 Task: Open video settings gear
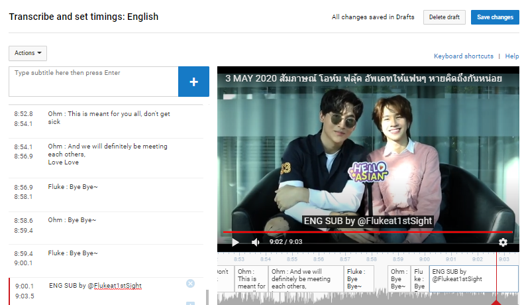[503, 242]
